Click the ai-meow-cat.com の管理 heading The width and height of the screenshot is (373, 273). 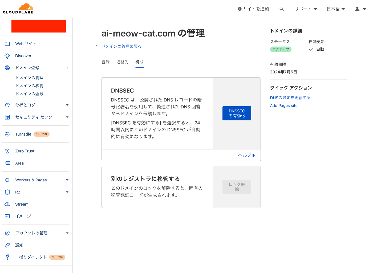click(153, 33)
